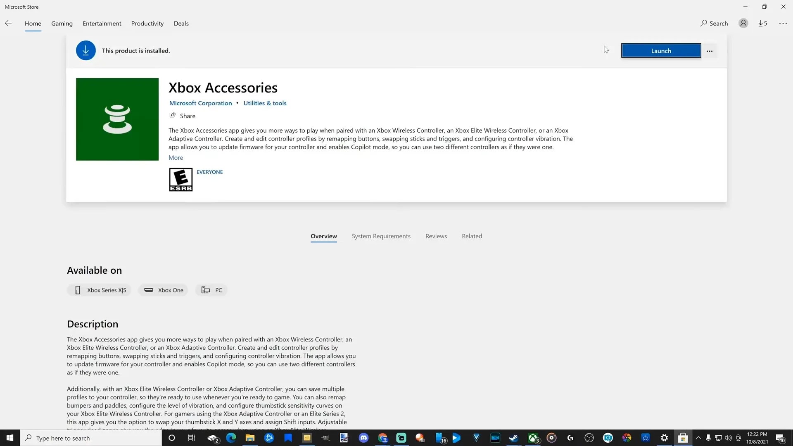The image size is (793, 446).
Task: Open Downloads and updates icon showing 5
Action: (762, 23)
